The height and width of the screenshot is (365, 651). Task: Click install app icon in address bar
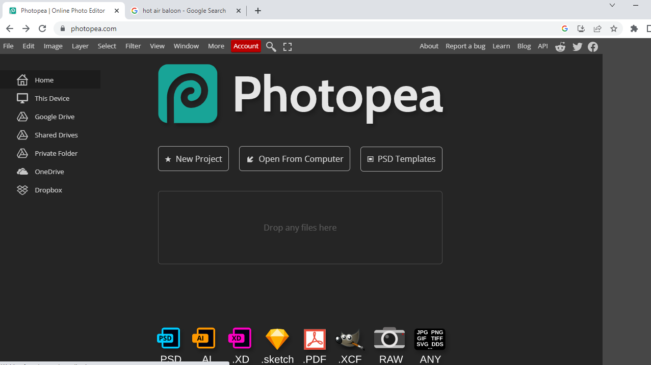pos(581,29)
